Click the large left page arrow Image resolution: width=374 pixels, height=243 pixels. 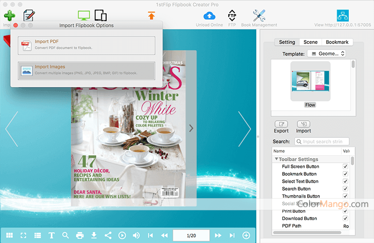[x=12, y=129]
